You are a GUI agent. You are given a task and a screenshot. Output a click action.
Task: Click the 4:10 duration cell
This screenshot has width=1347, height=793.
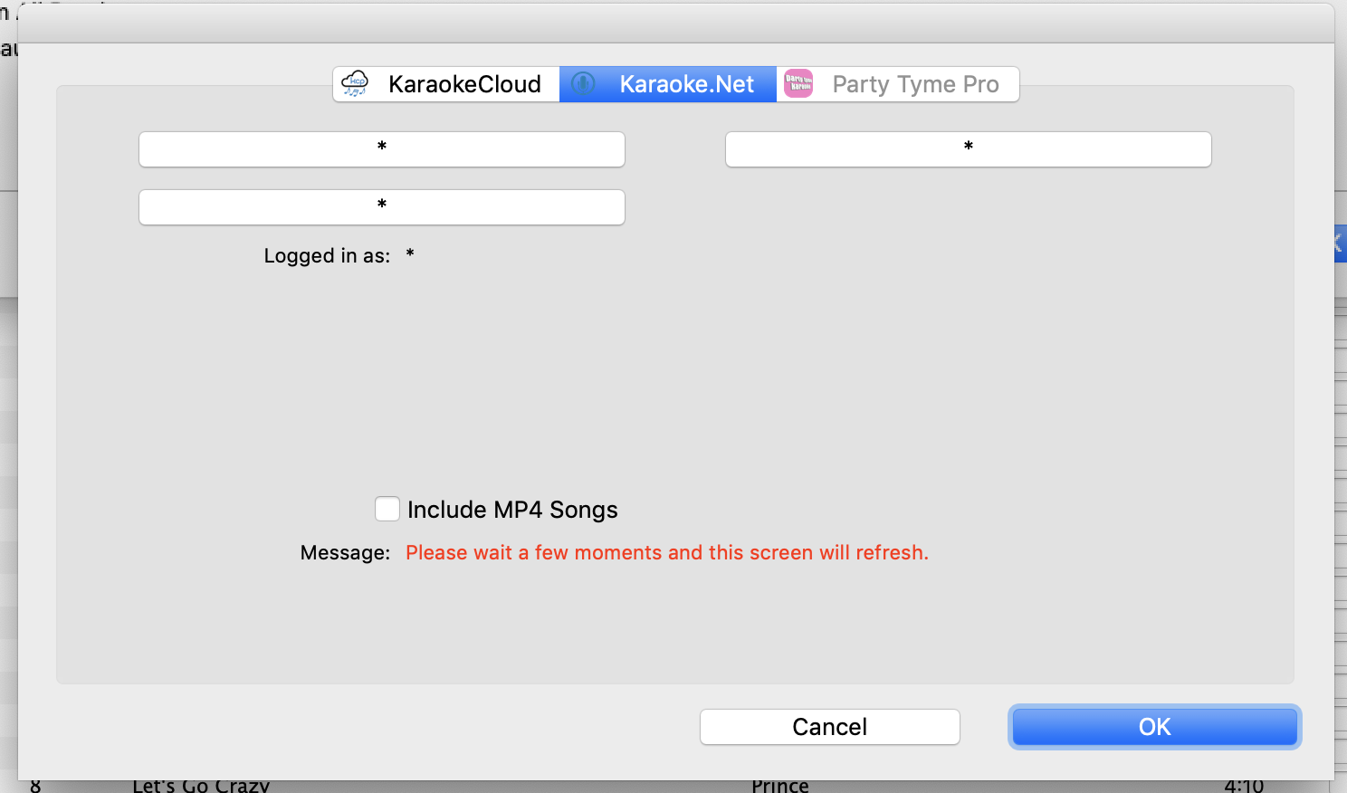pos(1243,787)
